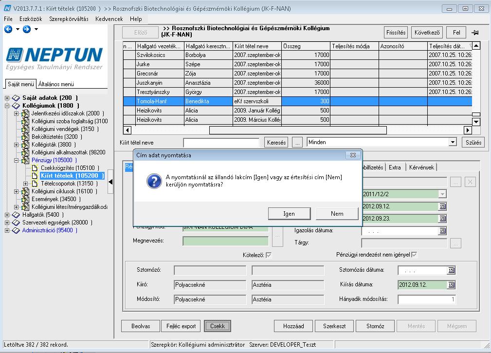Click the Következő button
This screenshot has height=353, width=491.
427,33
